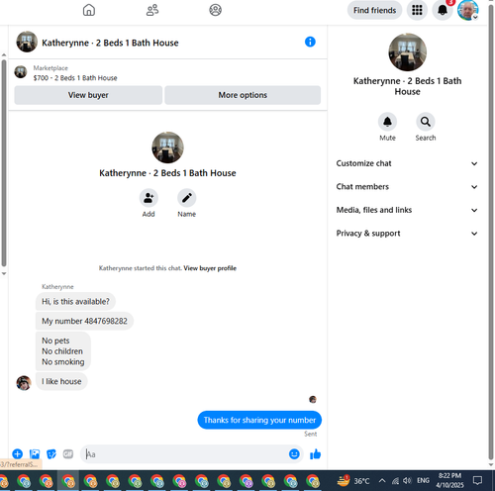Click the 'I like house' message

61,381
